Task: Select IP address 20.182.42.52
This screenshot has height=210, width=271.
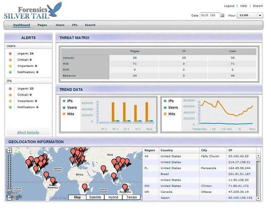Action: coord(238,156)
